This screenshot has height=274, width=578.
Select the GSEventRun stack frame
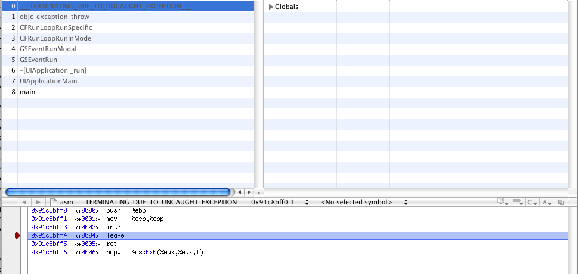(x=128, y=60)
